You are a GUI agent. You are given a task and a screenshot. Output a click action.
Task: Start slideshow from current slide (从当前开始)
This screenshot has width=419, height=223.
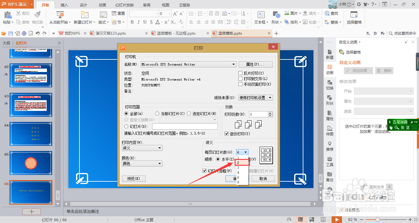point(60,15)
